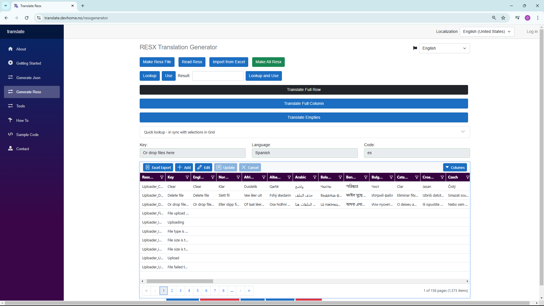The width and height of the screenshot is (544, 306).
Task: Go to Generate Json in sidebar
Action: pyautogui.click(x=32, y=78)
